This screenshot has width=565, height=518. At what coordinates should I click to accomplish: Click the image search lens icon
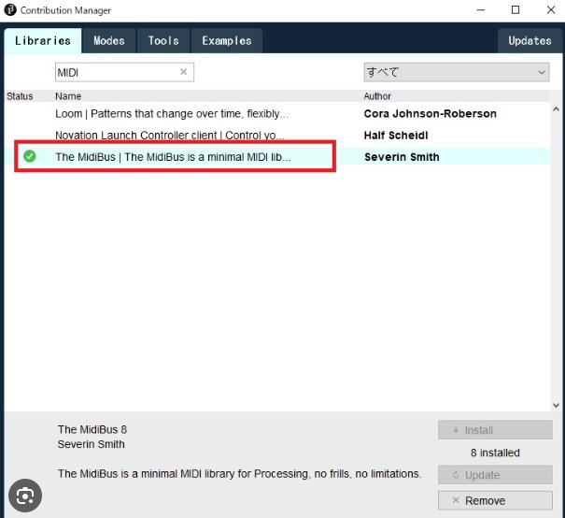(27, 493)
